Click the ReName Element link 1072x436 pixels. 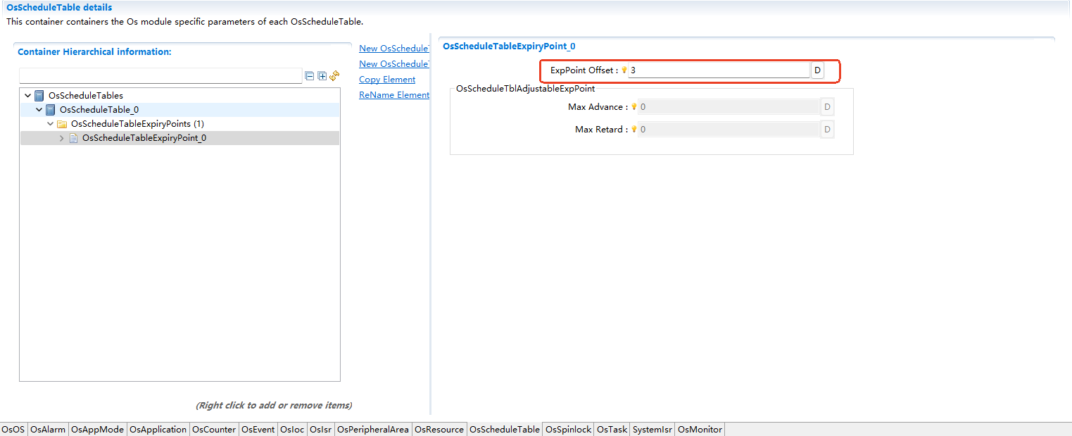tap(393, 95)
